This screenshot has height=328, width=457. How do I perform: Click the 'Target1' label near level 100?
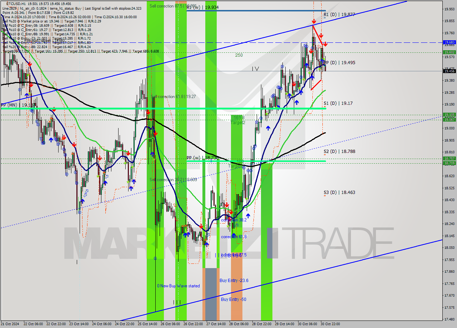[x=236, y=166]
